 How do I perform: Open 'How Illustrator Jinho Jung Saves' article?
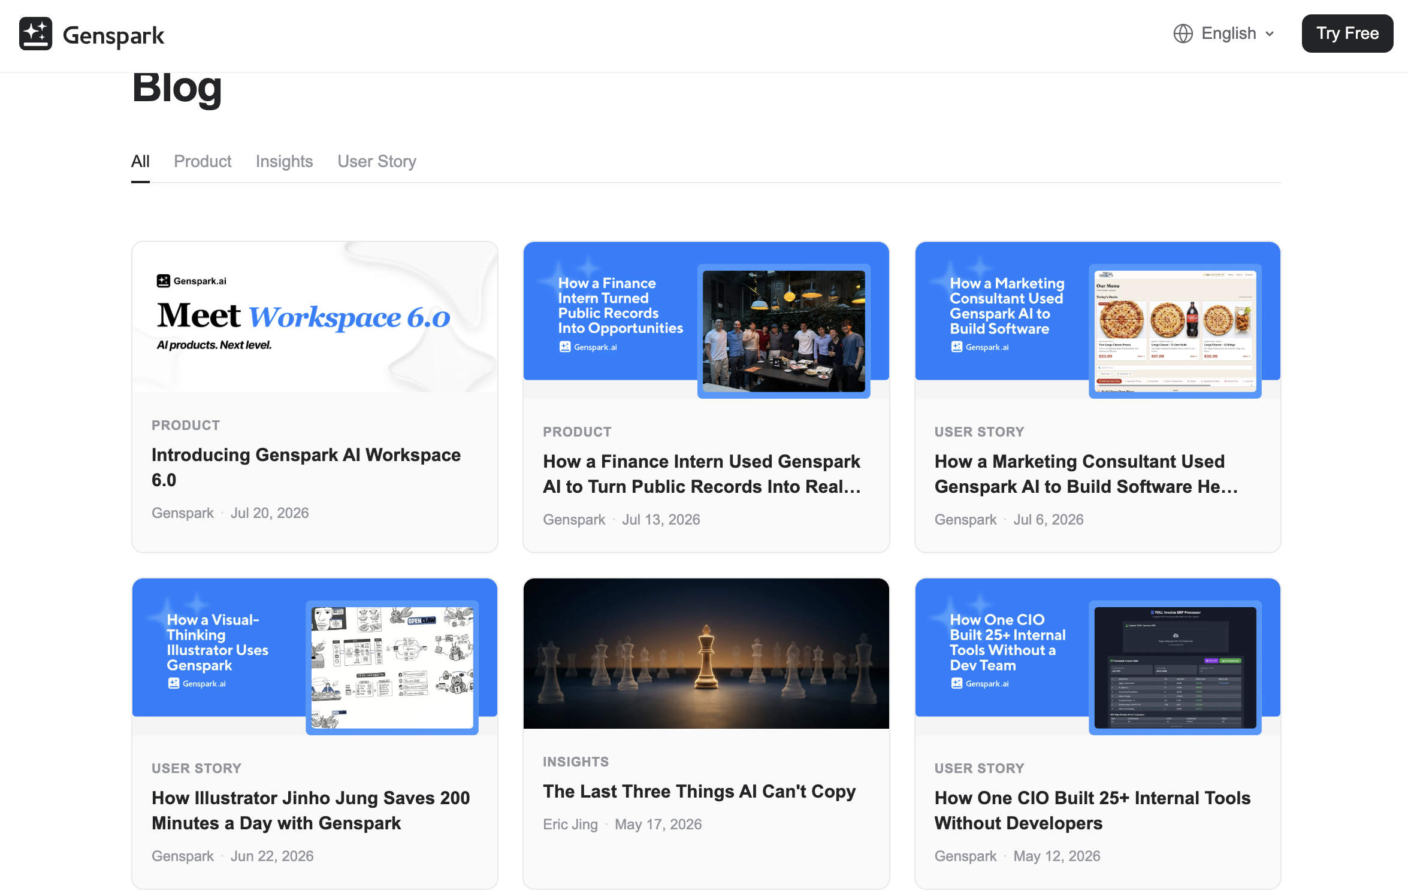[x=311, y=810]
